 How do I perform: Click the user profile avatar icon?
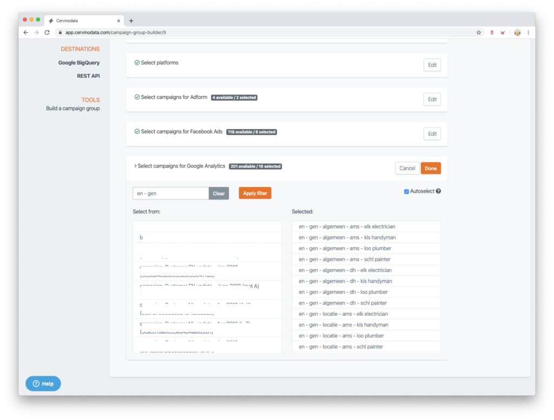click(x=517, y=32)
